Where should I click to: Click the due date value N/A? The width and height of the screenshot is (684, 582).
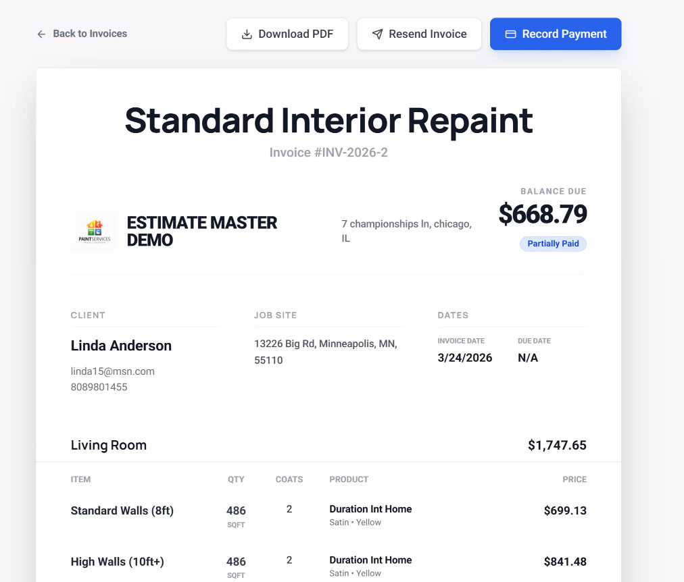pyautogui.click(x=528, y=358)
